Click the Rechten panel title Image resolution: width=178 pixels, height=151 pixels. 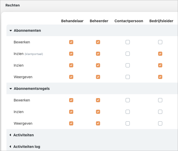12,5
